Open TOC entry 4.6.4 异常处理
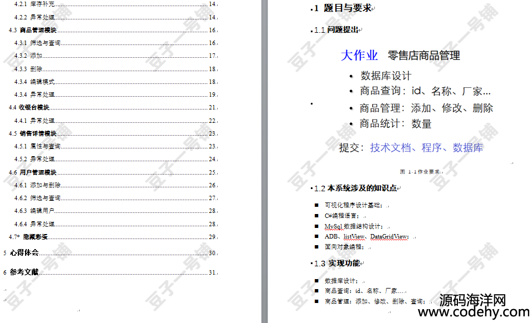The width and height of the screenshot is (532, 323). pyautogui.click(x=115, y=224)
